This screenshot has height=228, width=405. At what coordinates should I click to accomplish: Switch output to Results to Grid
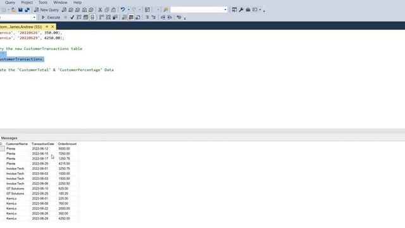(x=131, y=17)
